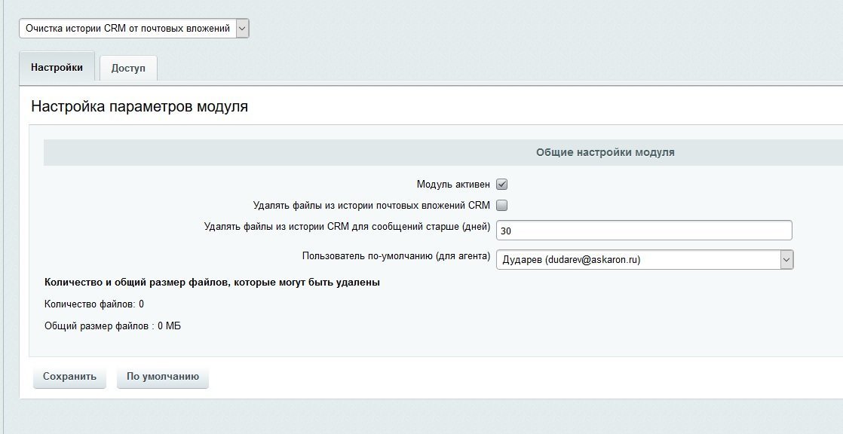Uncheck the 'Модуль активен' checkbox

502,184
